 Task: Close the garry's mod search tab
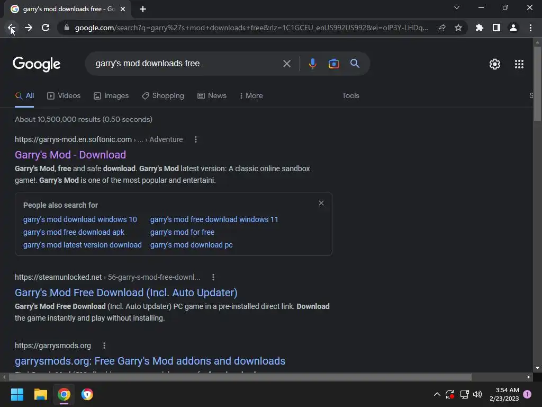pos(123,9)
